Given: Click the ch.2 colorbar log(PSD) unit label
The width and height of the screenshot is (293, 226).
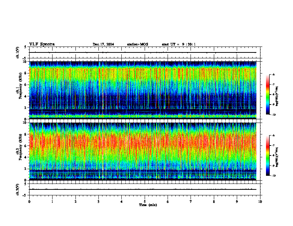Looking at the screenshot, I should click(x=277, y=157).
